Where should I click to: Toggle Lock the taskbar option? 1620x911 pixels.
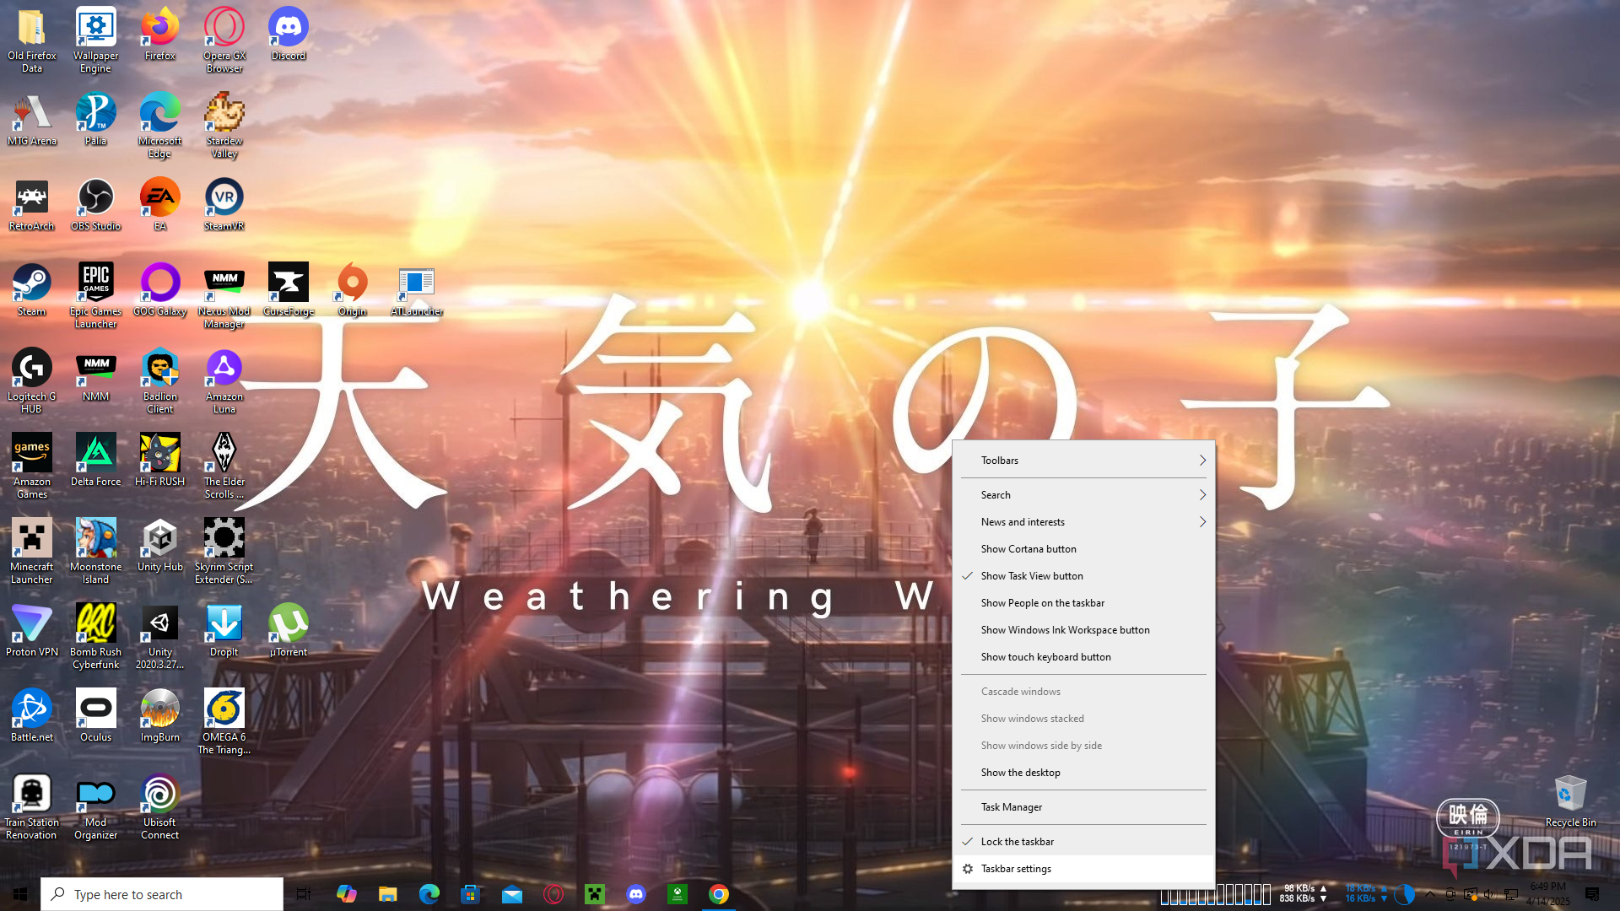(x=1083, y=842)
